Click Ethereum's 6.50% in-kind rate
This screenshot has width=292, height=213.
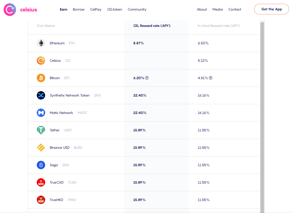click(x=203, y=43)
